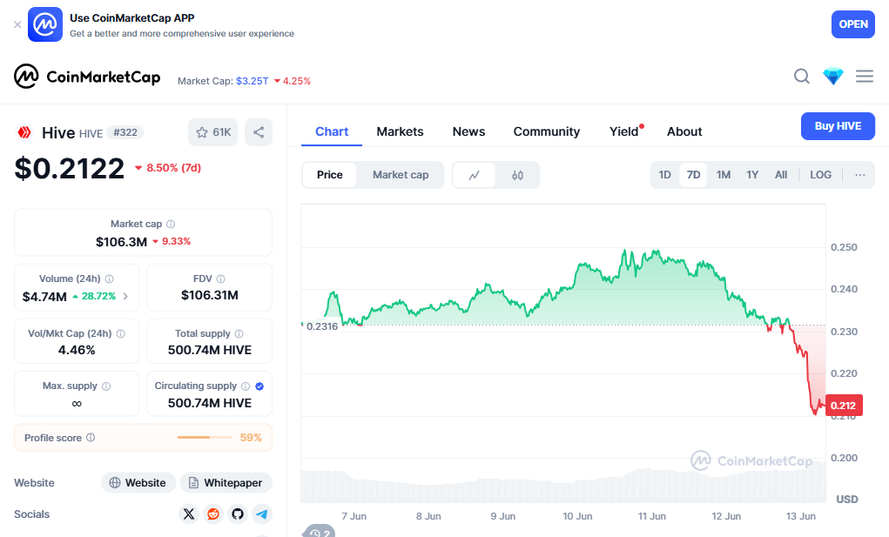The image size is (889, 537).
Task: Open the Whitepaper link
Action: [x=226, y=483]
